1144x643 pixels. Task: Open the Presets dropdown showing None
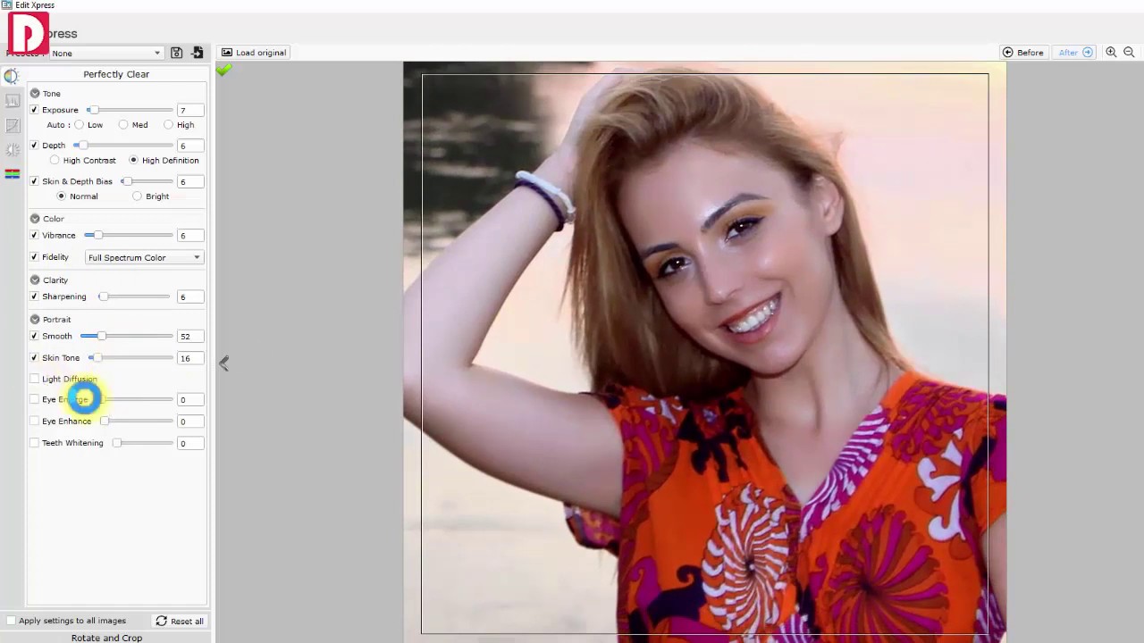pyautogui.click(x=106, y=54)
